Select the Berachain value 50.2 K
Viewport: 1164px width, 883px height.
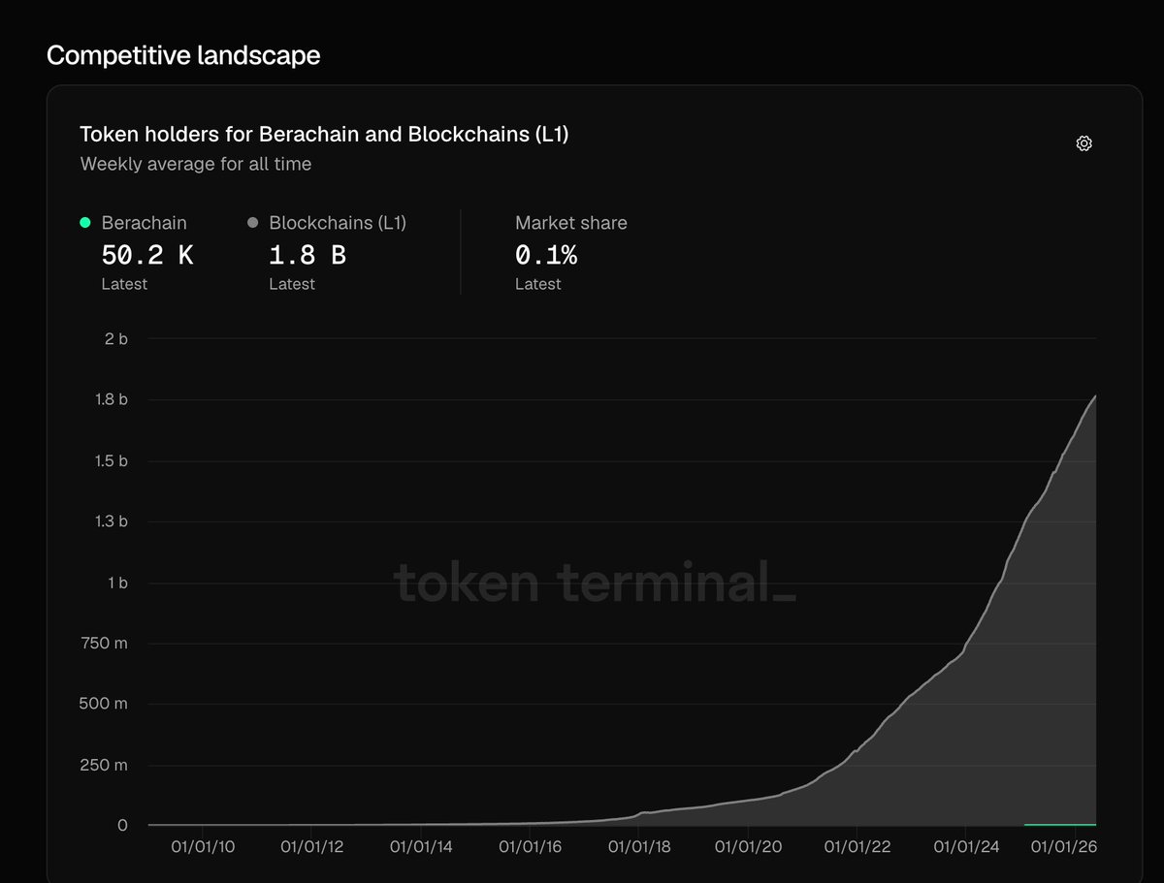click(x=147, y=255)
